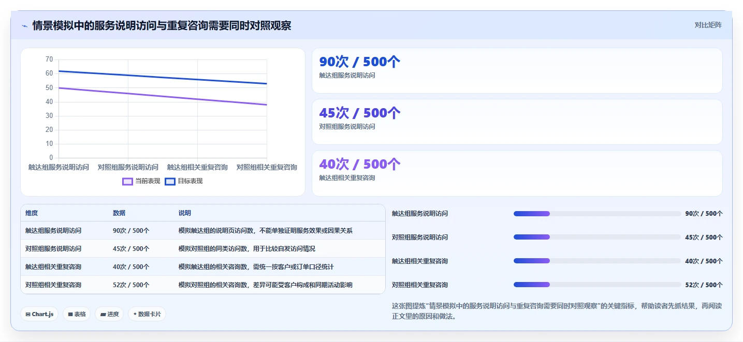Click the value 90次 / 500个 right of its progress bar

point(704,214)
